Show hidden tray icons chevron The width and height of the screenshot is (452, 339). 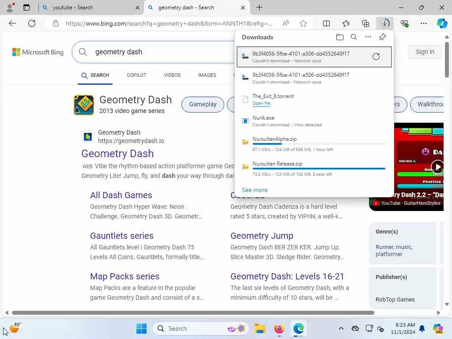(x=341, y=328)
